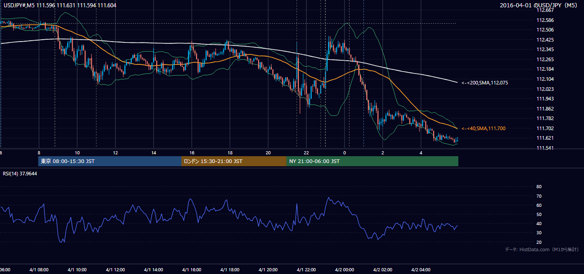The image size is (584, 274).
Task: Select the ロンドン 15:30-21:00 JST session bar
Action: (x=234, y=161)
